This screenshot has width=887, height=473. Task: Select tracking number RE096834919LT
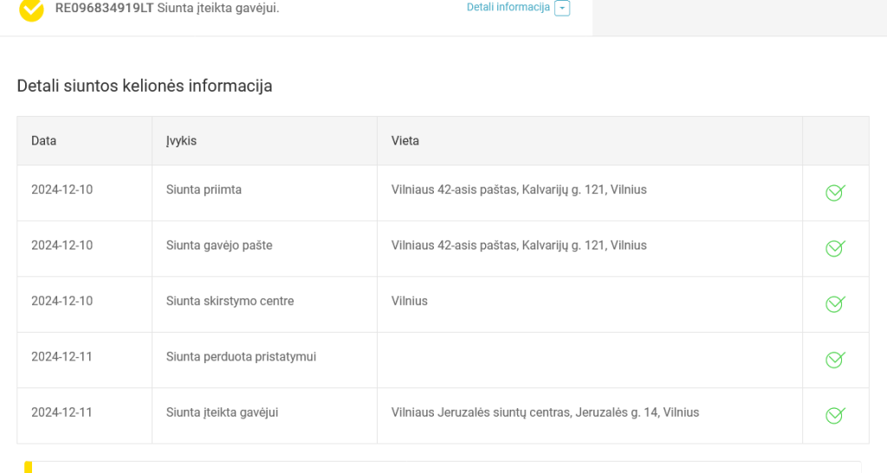point(104,9)
